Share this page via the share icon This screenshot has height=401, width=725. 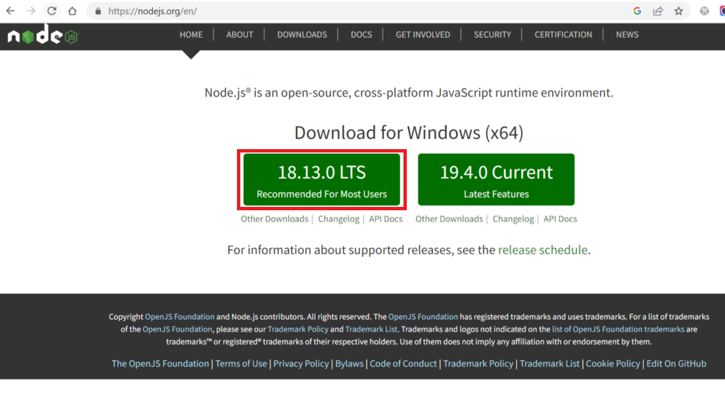pyautogui.click(x=658, y=11)
